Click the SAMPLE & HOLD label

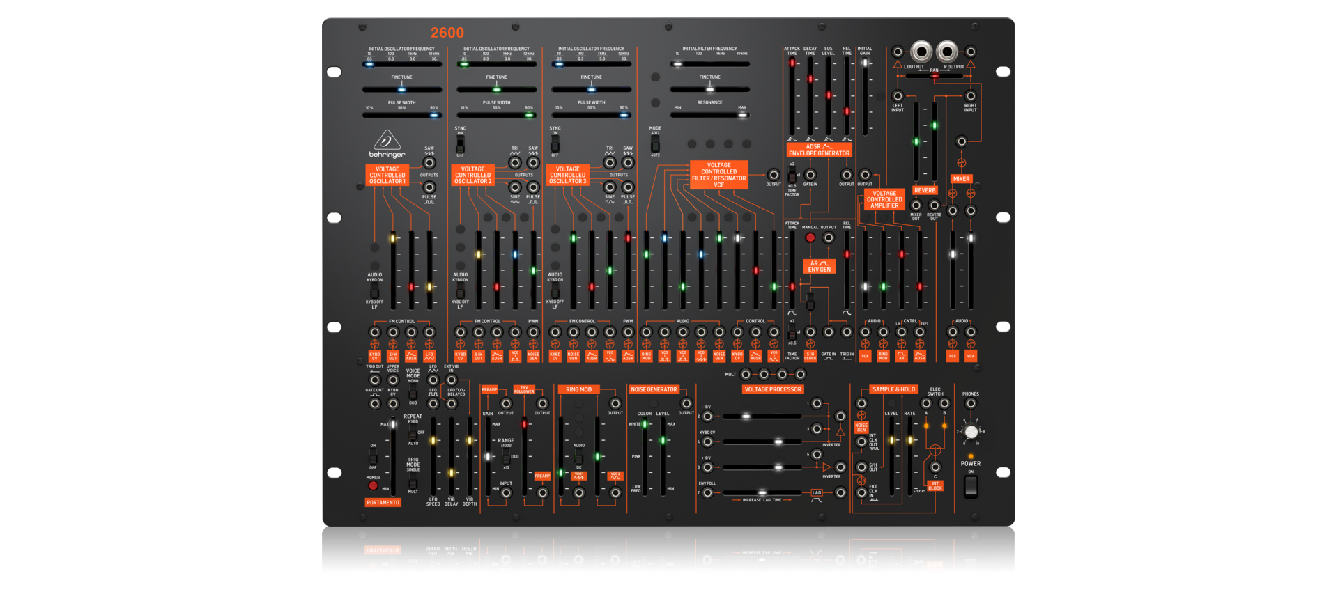(x=894, y=389)
